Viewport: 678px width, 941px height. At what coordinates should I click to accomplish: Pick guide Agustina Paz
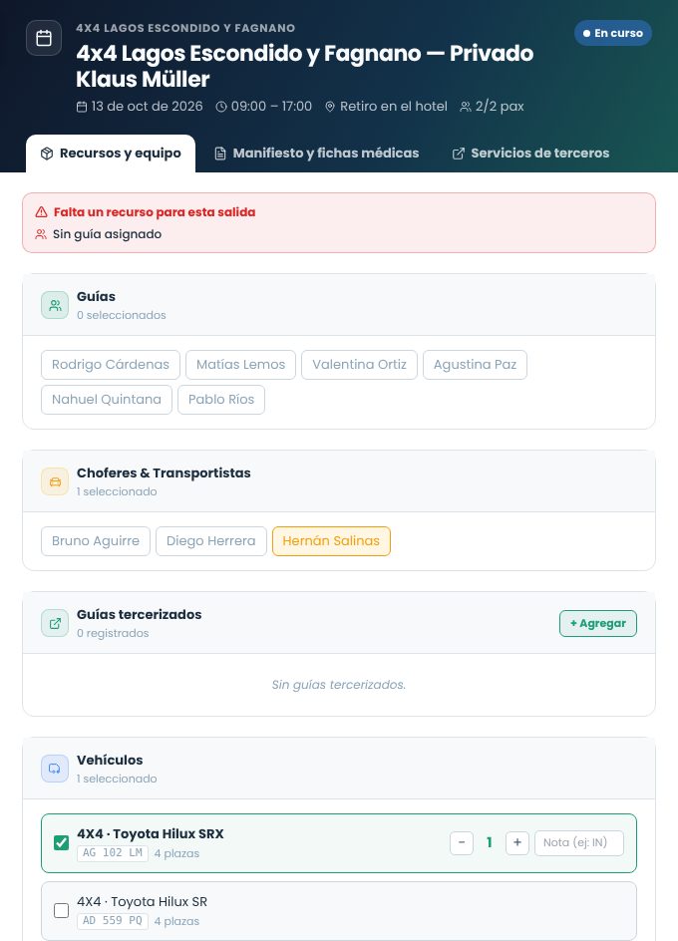[x=475, y=365]
